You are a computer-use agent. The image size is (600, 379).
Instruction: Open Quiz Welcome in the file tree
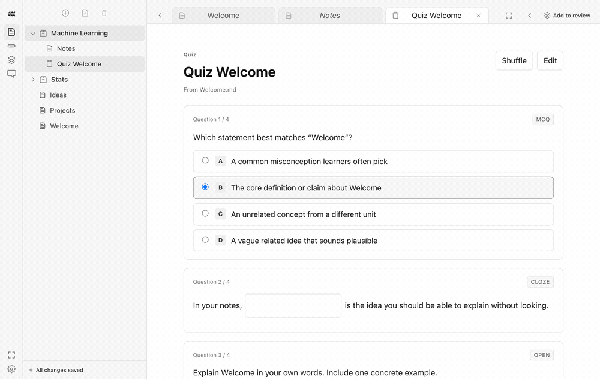tap(85, 64)
